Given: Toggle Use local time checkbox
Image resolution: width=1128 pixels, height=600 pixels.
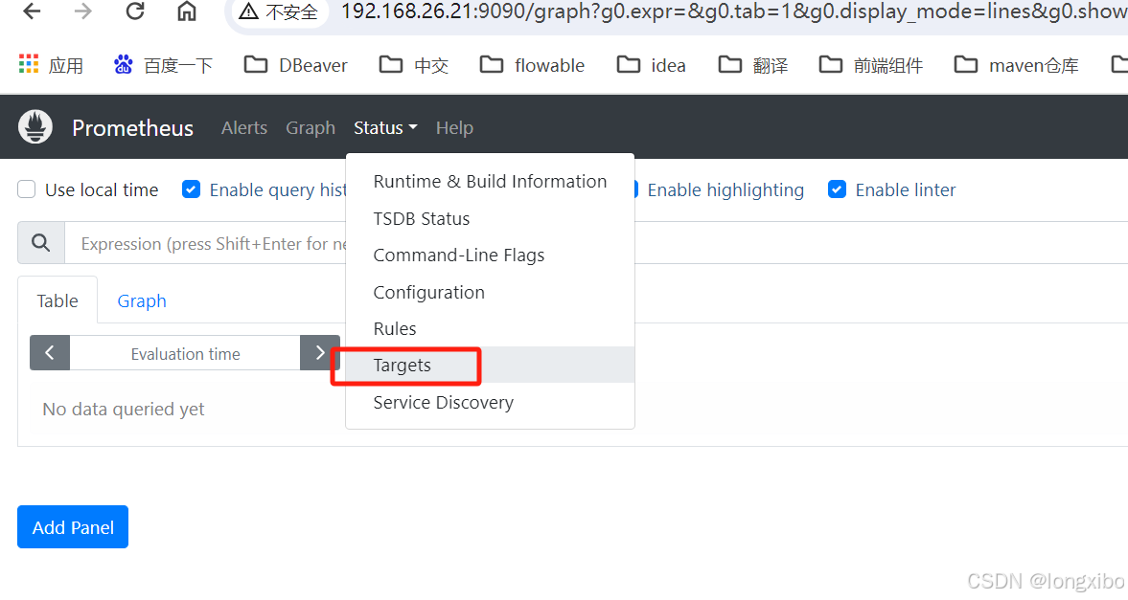Looking at the screenshot, I should 27,189.
